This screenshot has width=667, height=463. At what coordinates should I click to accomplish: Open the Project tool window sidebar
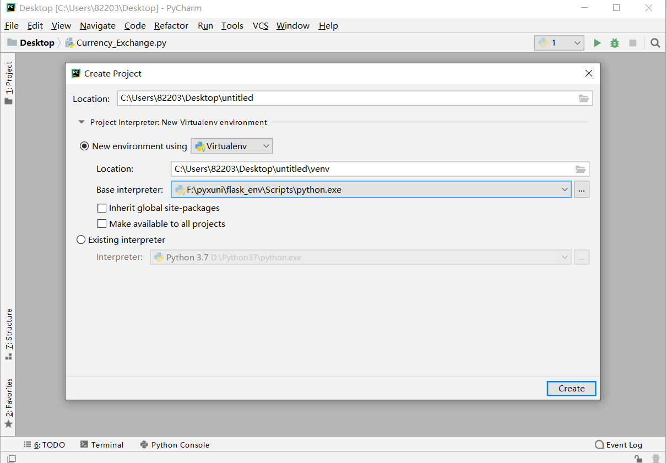9,83
